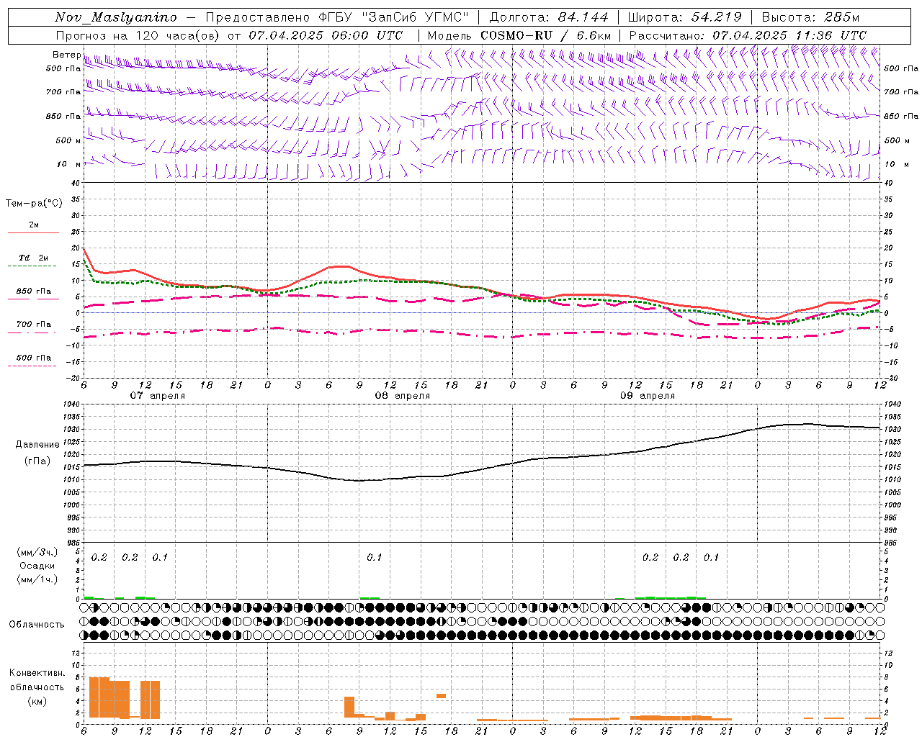Click the Высота: 285м value
Viewport: 922px width, 737px height.
[x=810, y=17]
